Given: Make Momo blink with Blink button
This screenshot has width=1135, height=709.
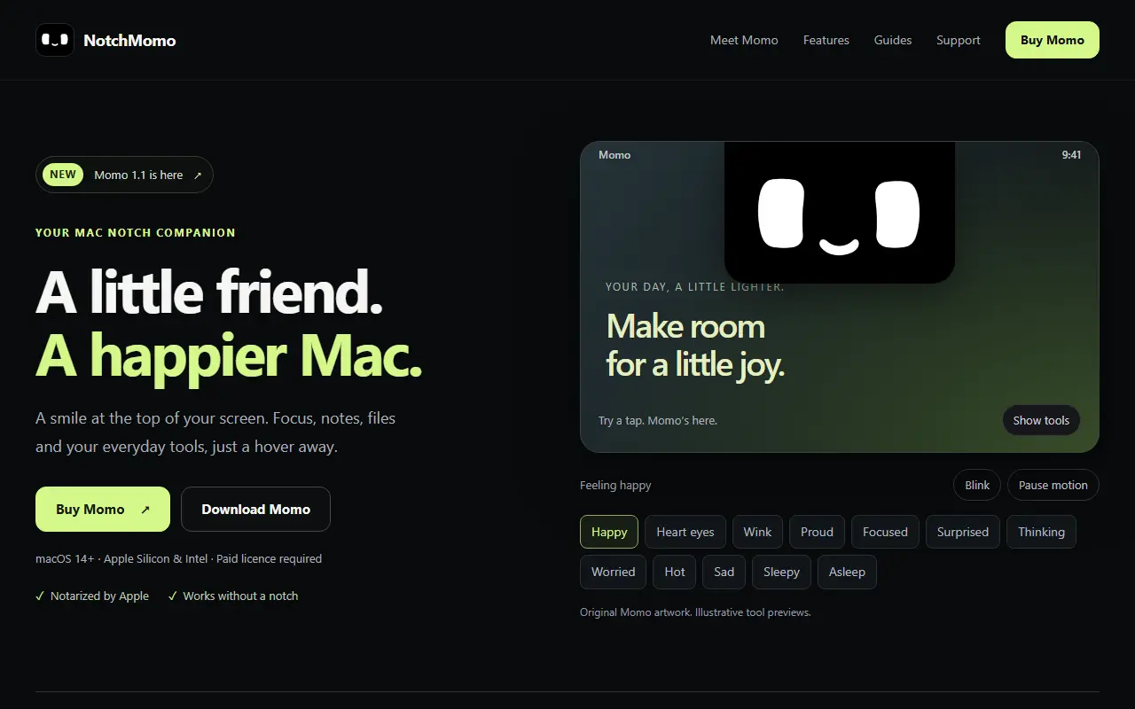Looking at the screenshot, I should tap(977, 485).
